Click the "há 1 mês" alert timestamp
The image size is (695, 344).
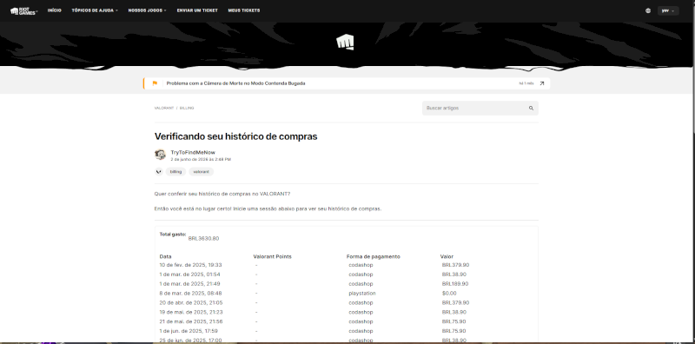click(526, 83)
